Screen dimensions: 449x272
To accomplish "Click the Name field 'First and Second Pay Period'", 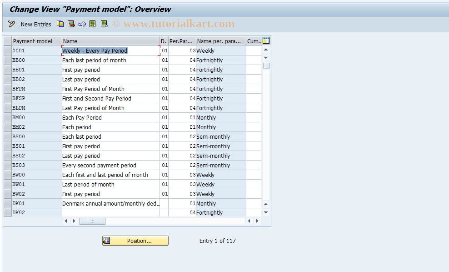I will point(110,98).
